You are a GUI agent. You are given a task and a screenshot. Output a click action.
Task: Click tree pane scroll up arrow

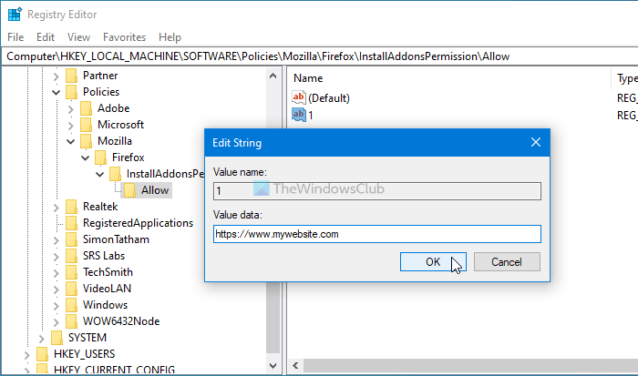pyautogui.click(x=273, y=76)
